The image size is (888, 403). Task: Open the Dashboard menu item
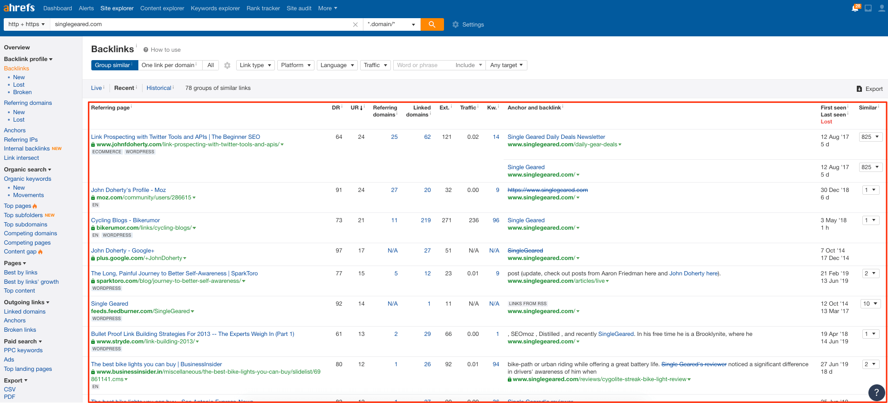click(x=58, y=8)
